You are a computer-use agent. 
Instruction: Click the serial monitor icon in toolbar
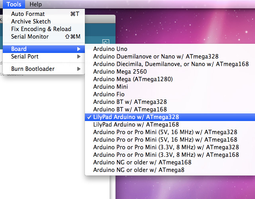(x=106, y=42)
